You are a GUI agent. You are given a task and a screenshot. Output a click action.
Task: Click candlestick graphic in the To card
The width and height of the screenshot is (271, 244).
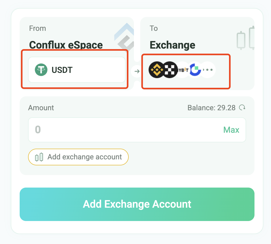tap(246, 38)
